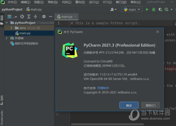
Task: Close the 关于 PyCharm dialog
Action: pyautogui.click(x=158, y=32)
